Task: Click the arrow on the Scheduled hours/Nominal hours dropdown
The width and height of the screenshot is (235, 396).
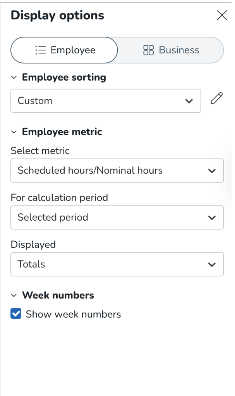Action: 212,171
